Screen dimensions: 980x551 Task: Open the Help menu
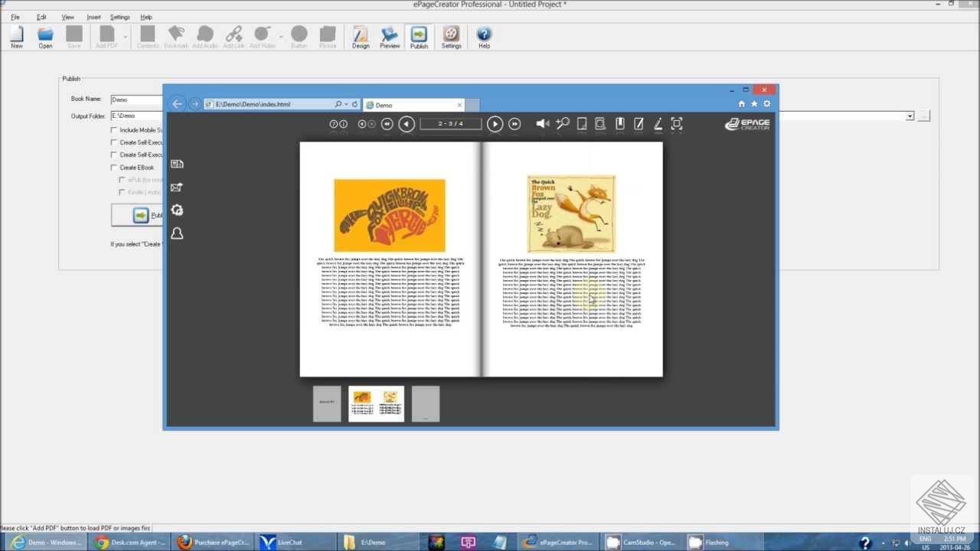(x=146, y=17)
